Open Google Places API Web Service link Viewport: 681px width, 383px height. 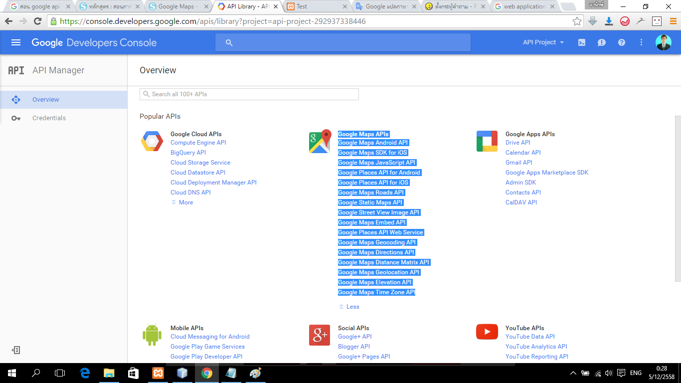point(380,232)
